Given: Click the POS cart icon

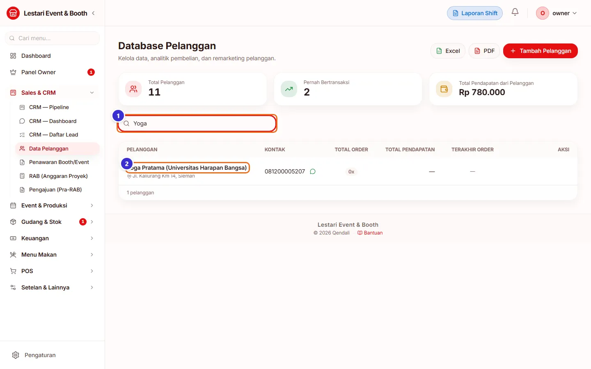Looking at the screenshot, I should pos(13,271).
